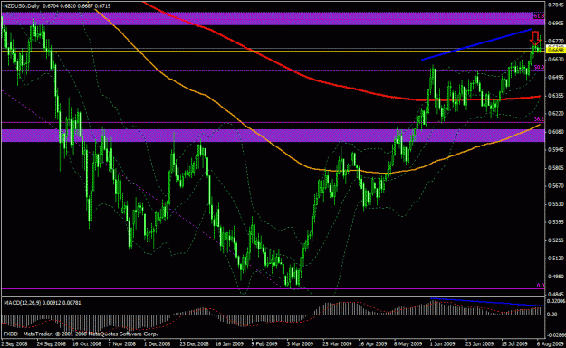Click the 1 Jun 2009 date label
This screenshot has width=566, height=348.
443,343
